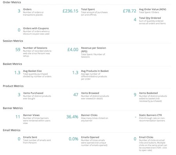This screenshot has width=176, height=155.
Task: Select the Total Spent £236.15 figure
Action: click(x=70, y=11)
